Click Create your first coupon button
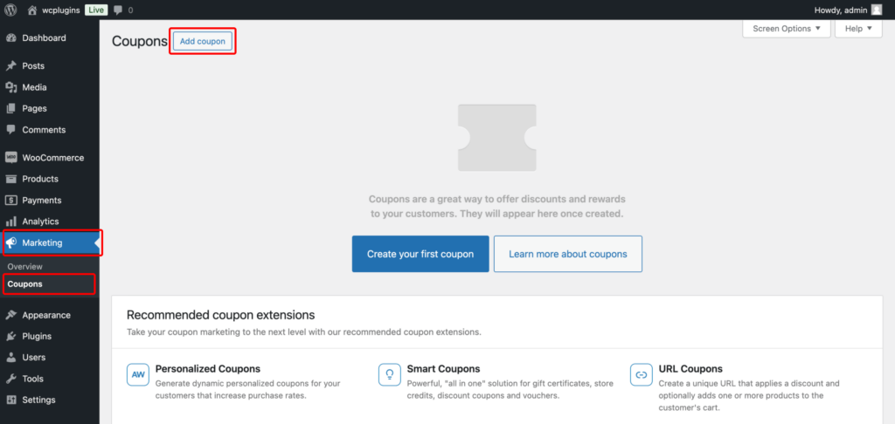This screenshot has height=424, width=895. pyautogui.click(x=420, y=254)
